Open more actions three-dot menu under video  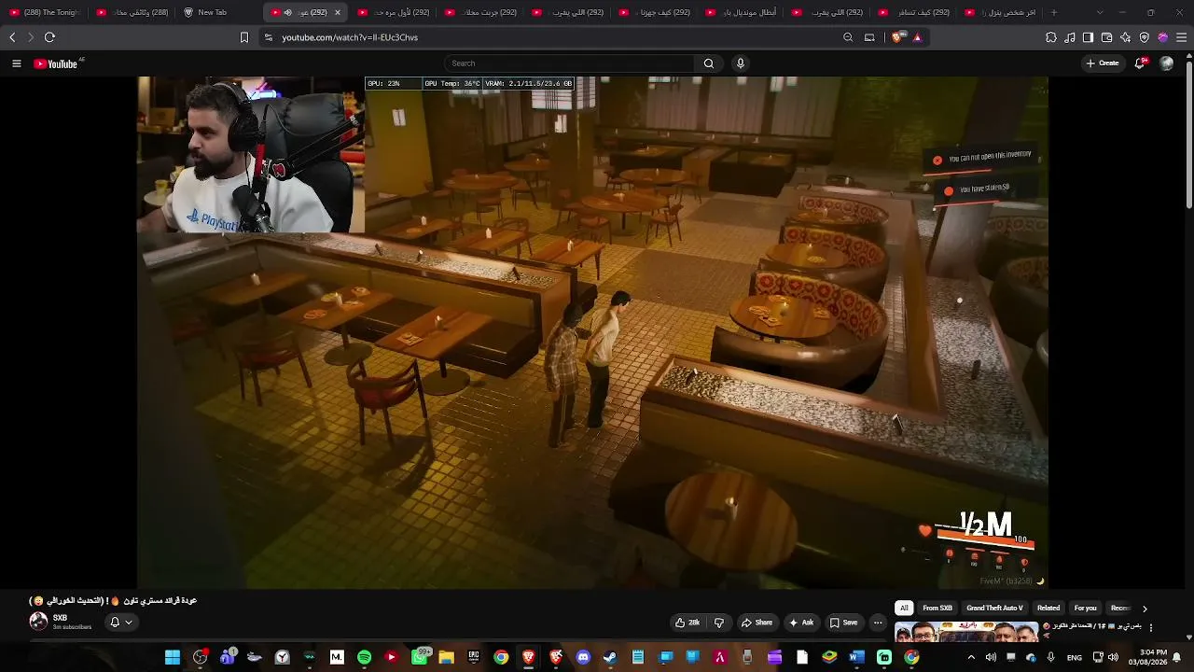[x=878, y=623]
